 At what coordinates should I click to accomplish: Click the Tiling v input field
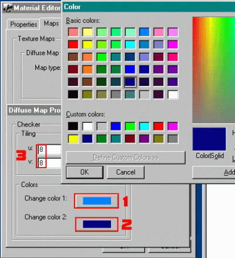49,163
